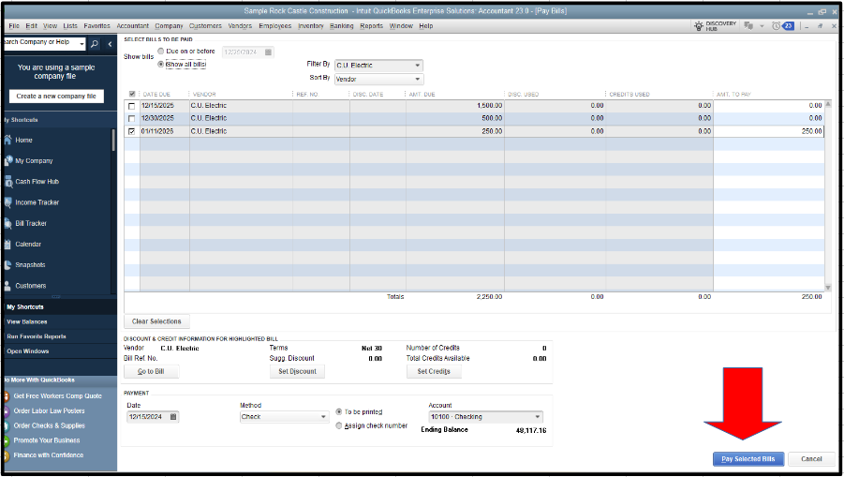844x477 pixels.
Task: Open the Accountant menu
Action: pos(132,26)
